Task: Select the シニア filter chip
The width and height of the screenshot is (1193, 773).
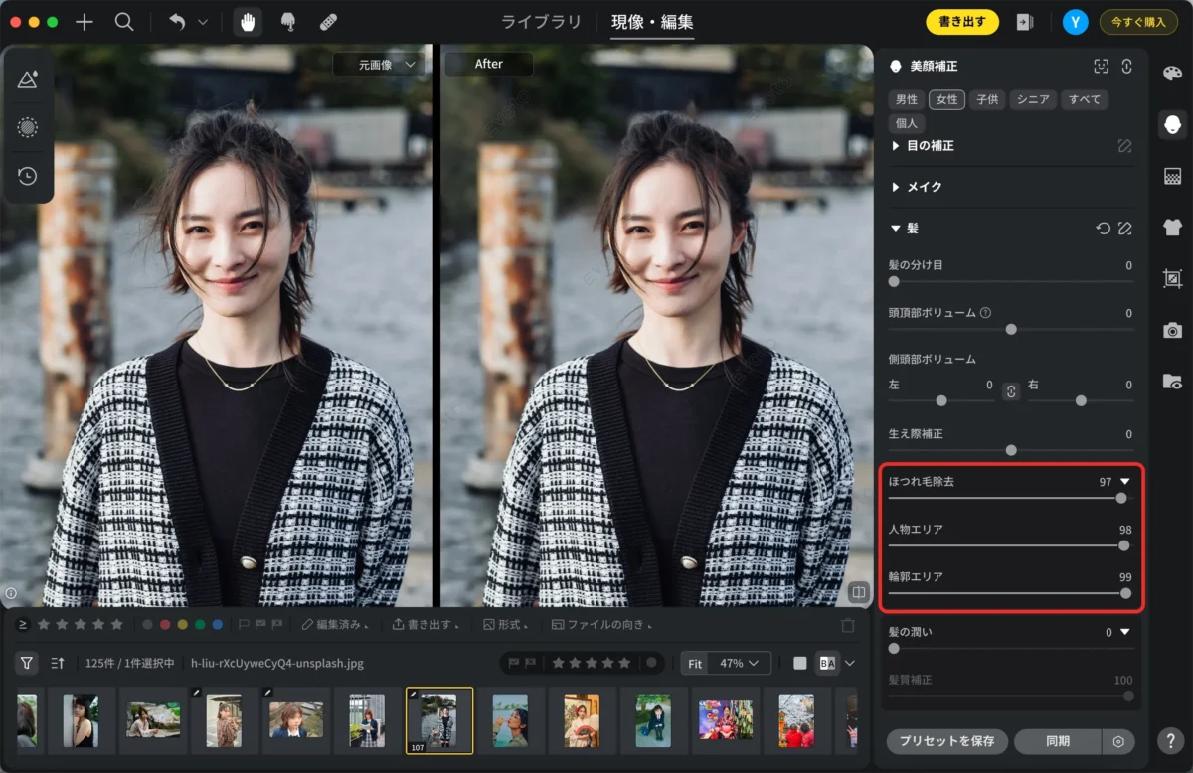Action: 1033,99
